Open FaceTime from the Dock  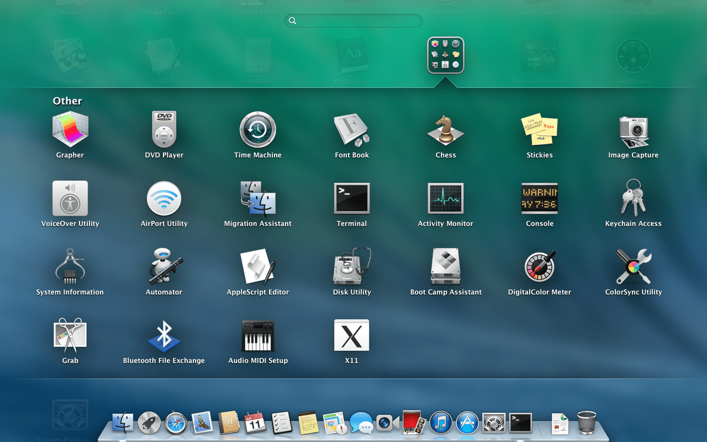pos(388,423)
